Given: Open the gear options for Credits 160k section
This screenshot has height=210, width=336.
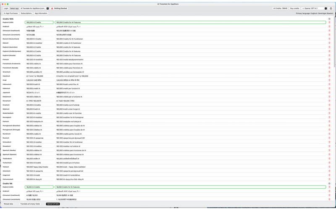Looking at the screenshot, I should pos(329,19).
